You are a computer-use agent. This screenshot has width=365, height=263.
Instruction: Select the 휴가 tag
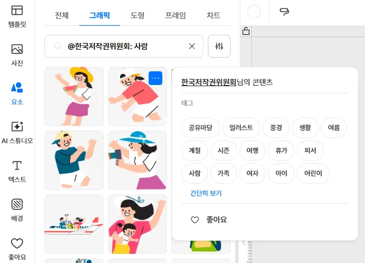click(x=281, y=151)
